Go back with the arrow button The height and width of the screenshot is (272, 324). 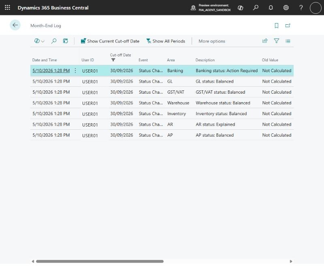(15, 25)
